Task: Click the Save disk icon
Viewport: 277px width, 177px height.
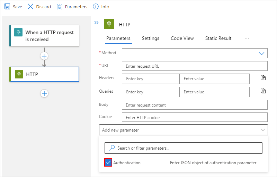Action: pyautogui.click(x=7, y=7)
